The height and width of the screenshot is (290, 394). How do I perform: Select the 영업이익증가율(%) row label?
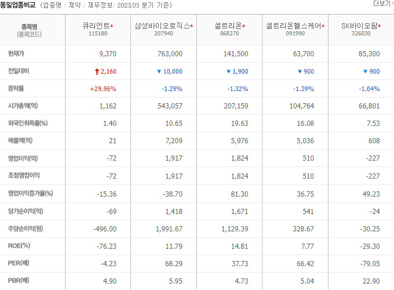tap(30, 193)
